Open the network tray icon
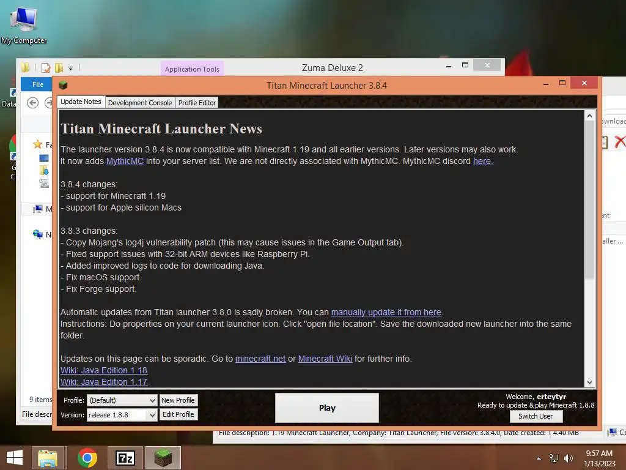The image size is (626, 470). point(554,458)
